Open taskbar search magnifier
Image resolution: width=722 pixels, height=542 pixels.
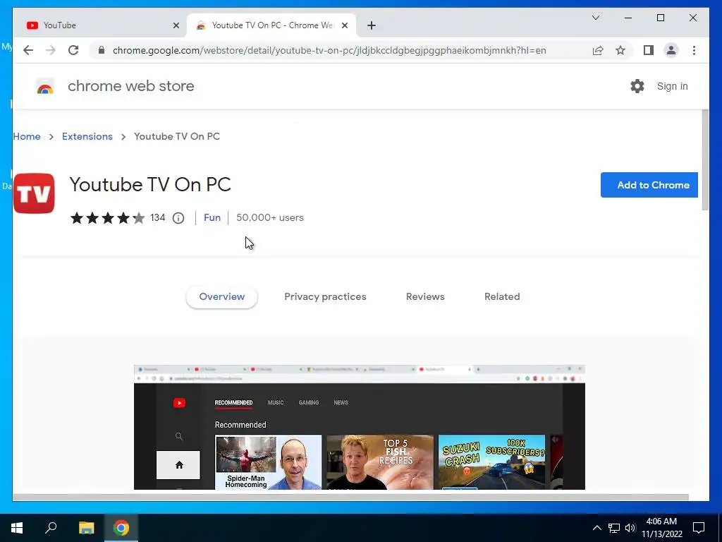51,528
